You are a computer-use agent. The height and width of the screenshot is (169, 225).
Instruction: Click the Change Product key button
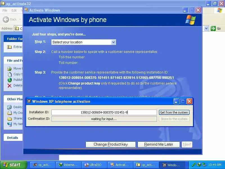point(111,144)
